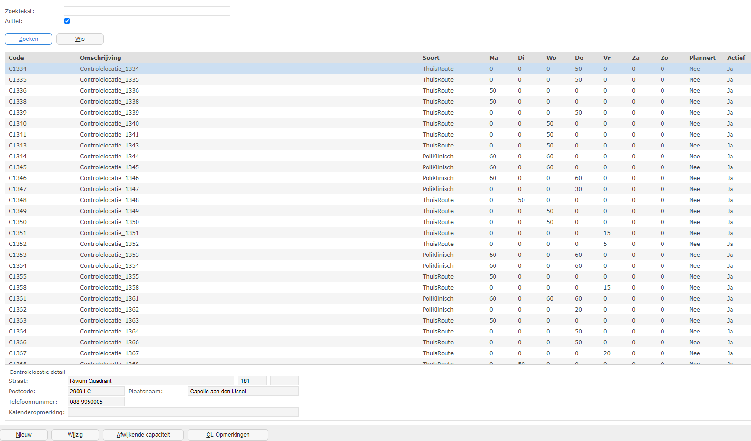
Task: Click the Kalenderopmerking field
Action: pyautogui.click(x=183, y=412)
